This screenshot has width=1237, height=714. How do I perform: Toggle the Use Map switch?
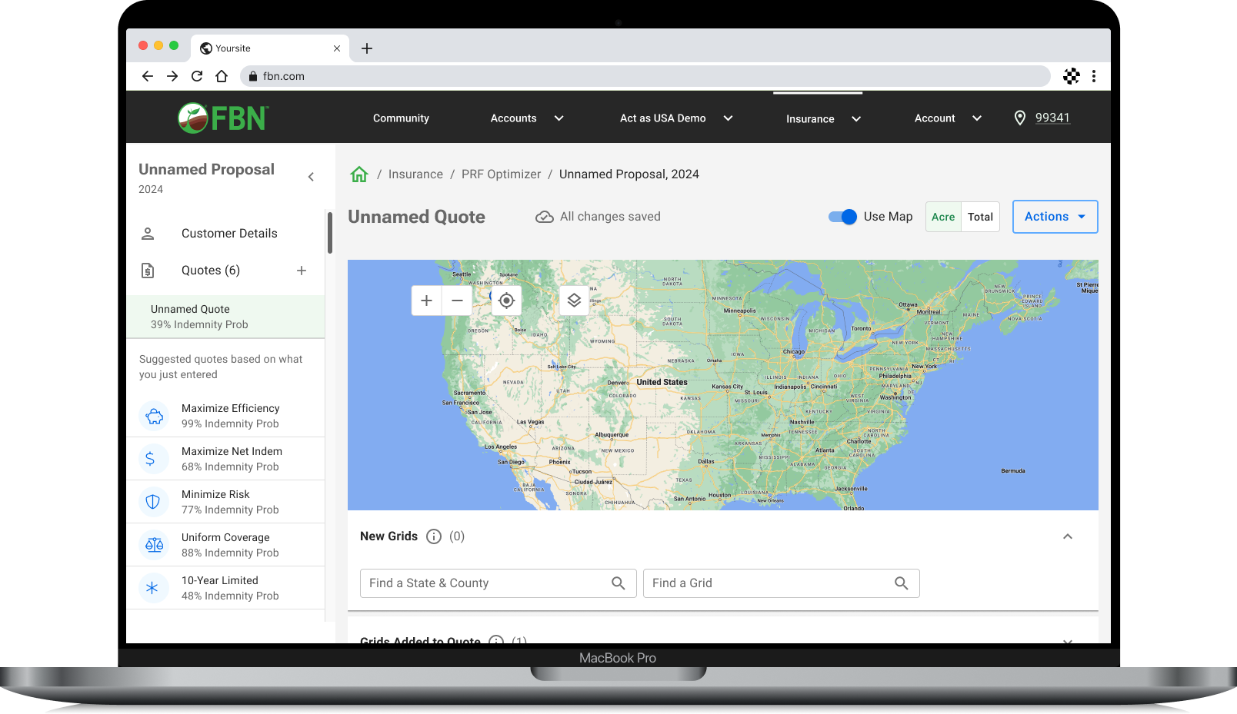pos(842,217)
